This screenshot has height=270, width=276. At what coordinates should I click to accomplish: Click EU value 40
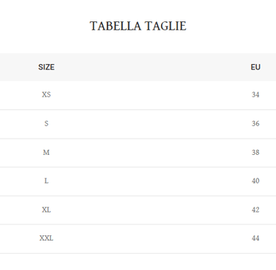coord(255,181)
